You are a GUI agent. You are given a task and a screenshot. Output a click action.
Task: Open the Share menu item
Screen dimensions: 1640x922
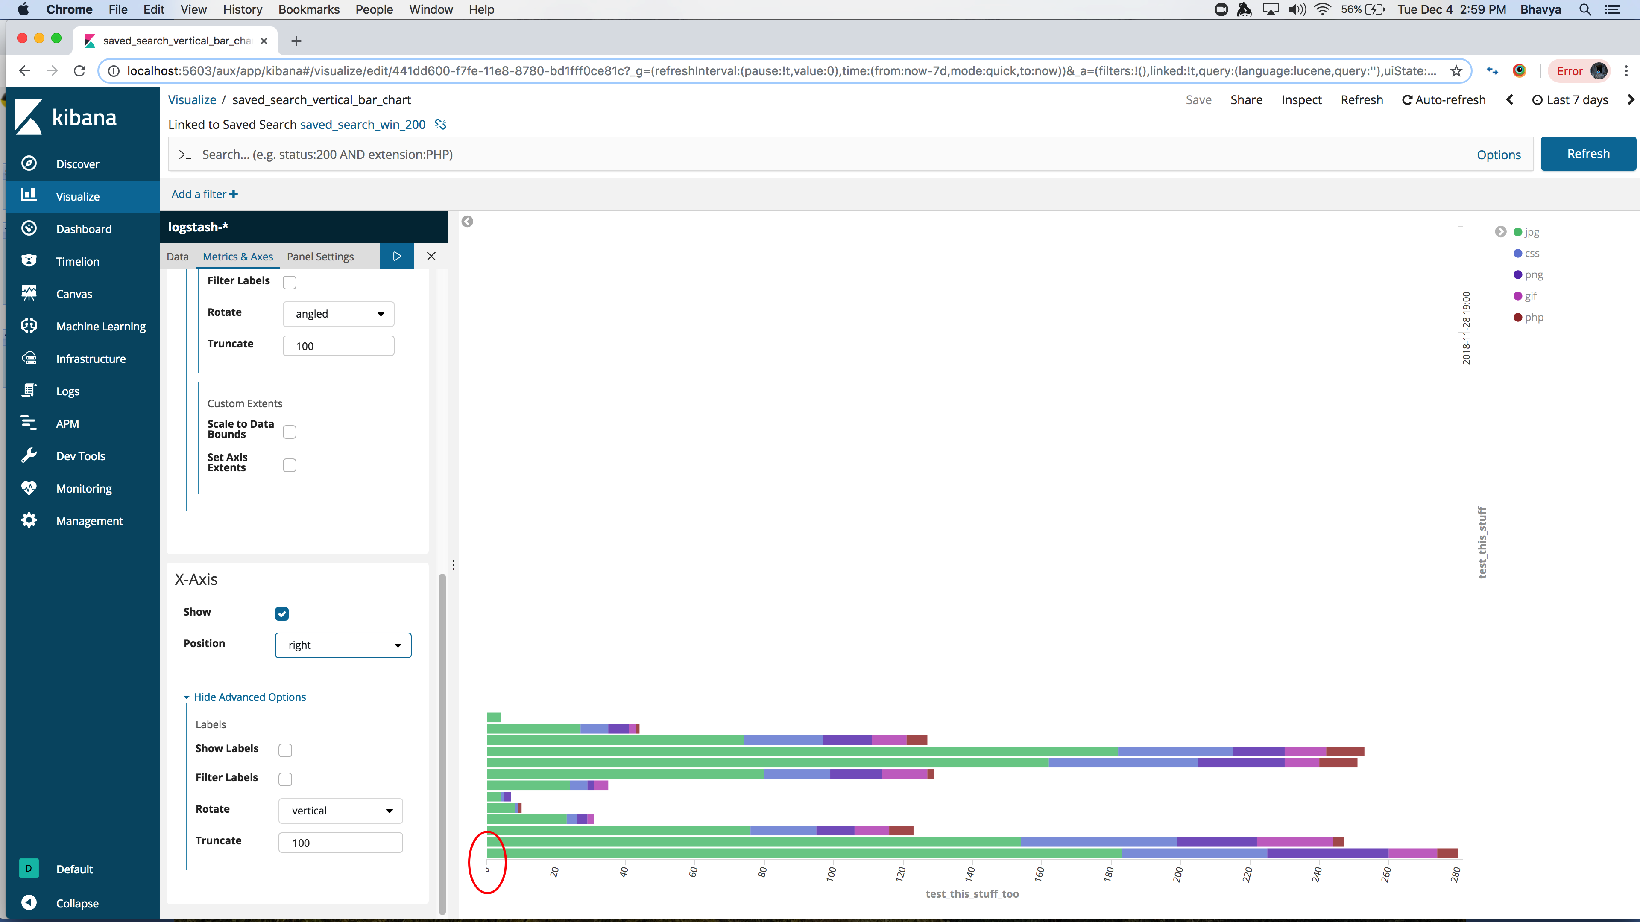coord(1246,100)
